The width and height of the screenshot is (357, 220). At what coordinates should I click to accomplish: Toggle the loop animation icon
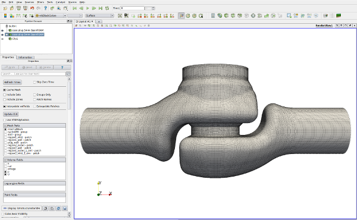[107, 8]
